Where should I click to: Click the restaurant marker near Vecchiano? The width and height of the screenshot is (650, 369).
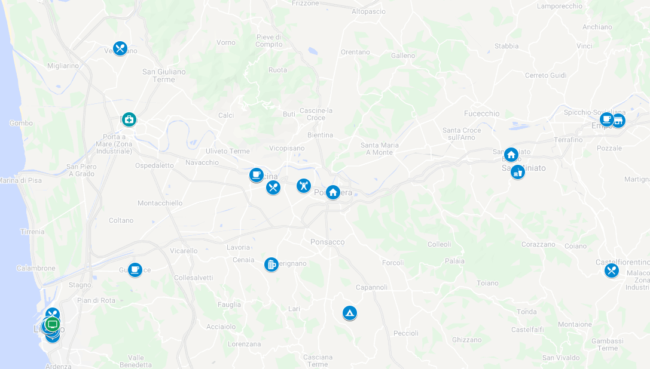click(120, 48)
